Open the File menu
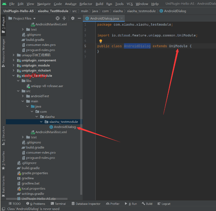The height and width of the screenshot is (211, 216). coord(12,4)
